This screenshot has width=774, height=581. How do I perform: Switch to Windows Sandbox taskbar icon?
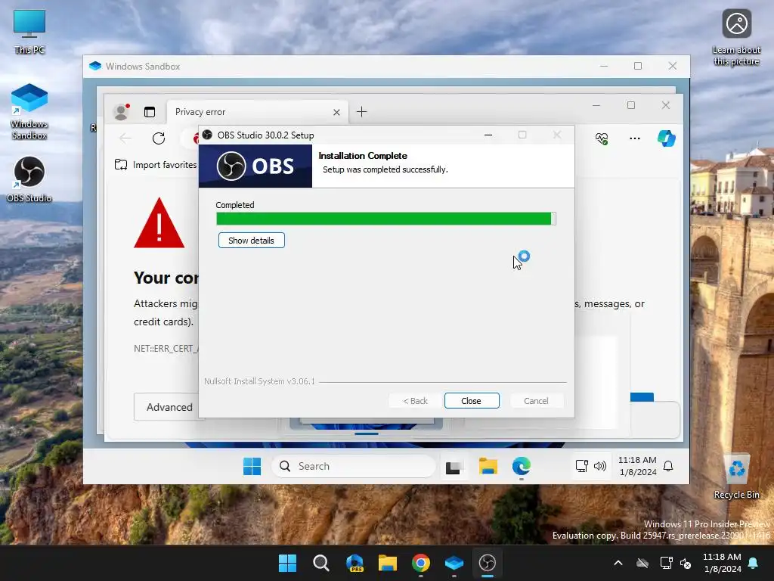(x=454, y=563)
